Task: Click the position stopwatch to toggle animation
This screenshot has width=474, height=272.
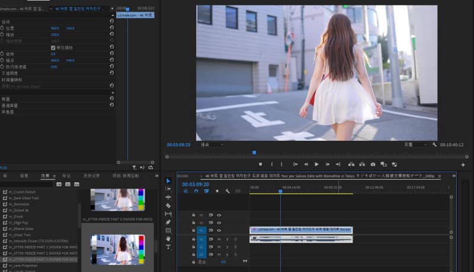Action: click(x=2, y=28)
